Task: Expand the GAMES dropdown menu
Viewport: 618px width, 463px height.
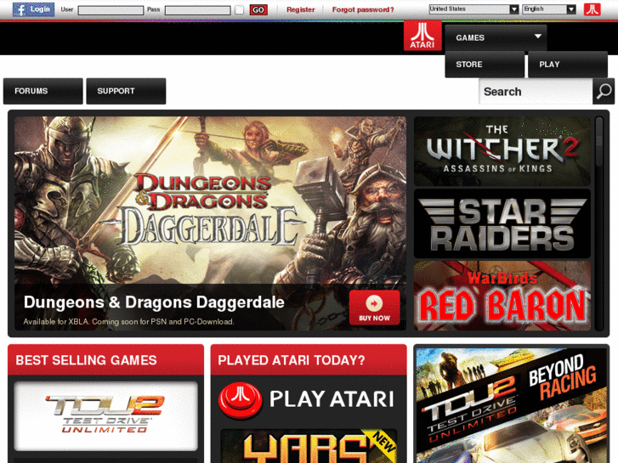Action: pos(496,38)
